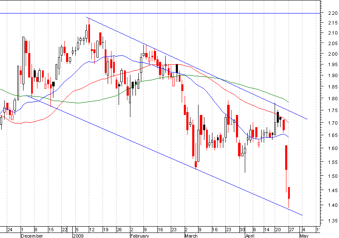This screenshot has height=238, width=339.
Task: Select the April month label
Action: coord(251,235)
